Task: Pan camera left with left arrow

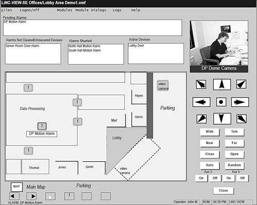Action: pos(201,102)
